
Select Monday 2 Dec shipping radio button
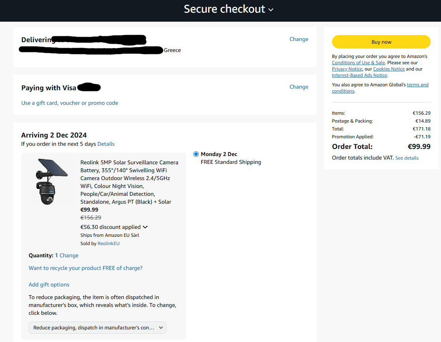click(196, 154)
